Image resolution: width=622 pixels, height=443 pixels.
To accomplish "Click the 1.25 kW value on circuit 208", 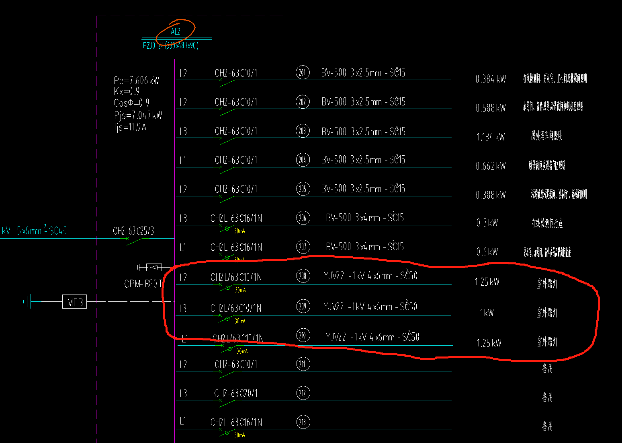I will [x=487, y=282].
